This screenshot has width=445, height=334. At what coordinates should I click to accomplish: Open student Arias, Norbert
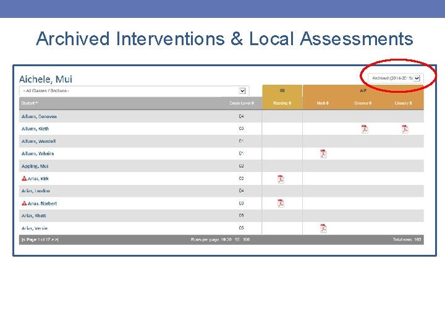[x=42, y=203]
